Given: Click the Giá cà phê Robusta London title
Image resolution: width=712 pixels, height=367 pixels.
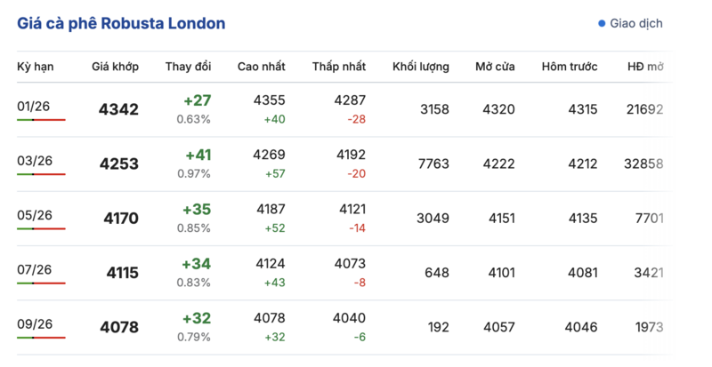Looking at the screenshot, I should click(x=121, y=23).
